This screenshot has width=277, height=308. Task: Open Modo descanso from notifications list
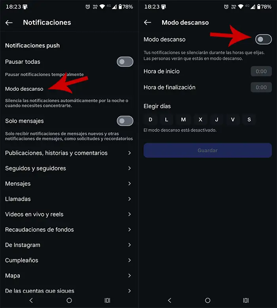pyautogui.click(x=24, y=89)
